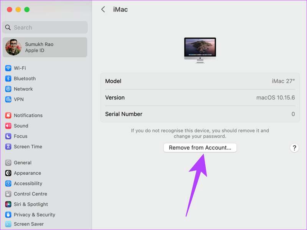The height and width of the screenshot is (230, 307).
Task: Select Bluetooth in the sidebar list
Action: [x=25, y=78]
